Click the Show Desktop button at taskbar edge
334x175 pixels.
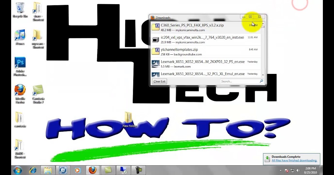(x=321, y=170)
